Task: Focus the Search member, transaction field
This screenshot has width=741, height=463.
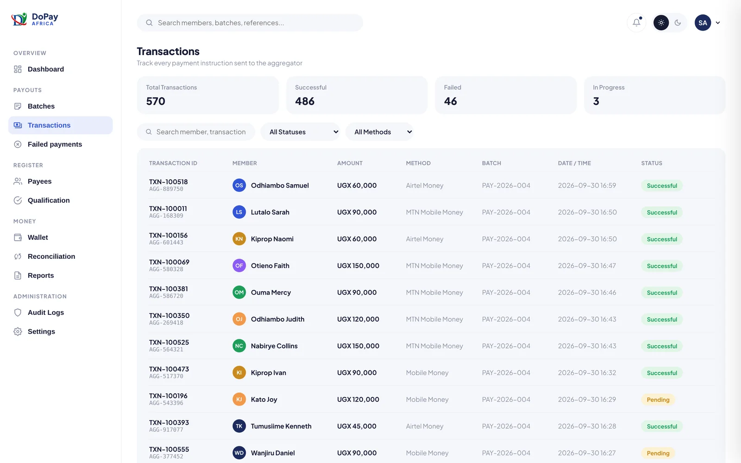Action: 196,132
